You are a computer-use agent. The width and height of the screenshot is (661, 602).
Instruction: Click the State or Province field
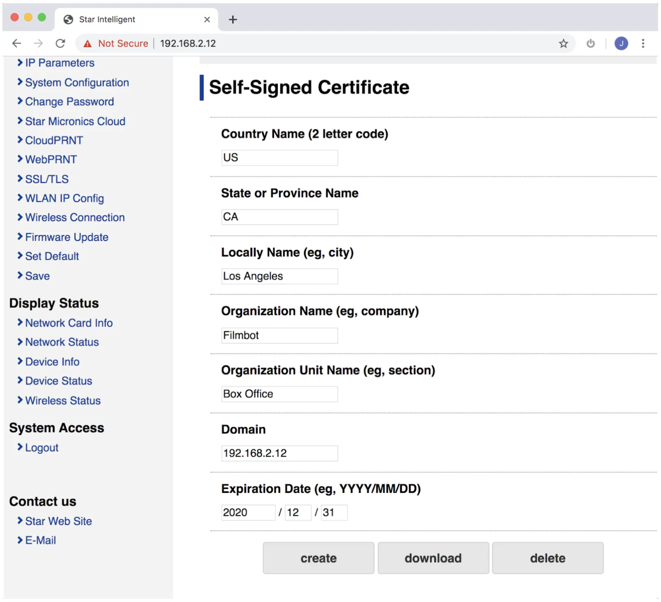coord(280,217)
